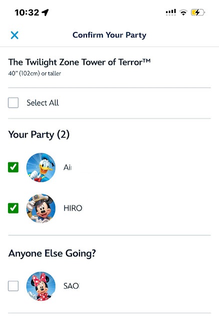Tick the Select All checkbox
This screenshot has height=320, width=219.
click(x=13, y=102)
